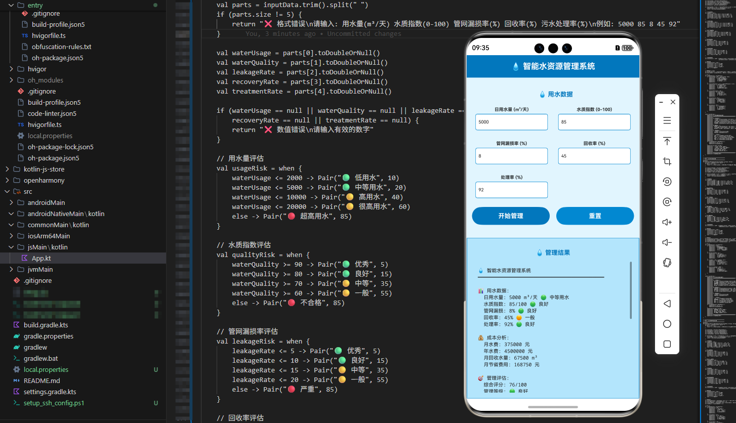Click the 水质指数 input field showing 85
Screen dimensions: 736x423
click(x=594, y=122)
